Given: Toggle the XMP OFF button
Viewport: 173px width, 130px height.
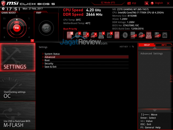Looking at the screenshot, I should (46, 28).
